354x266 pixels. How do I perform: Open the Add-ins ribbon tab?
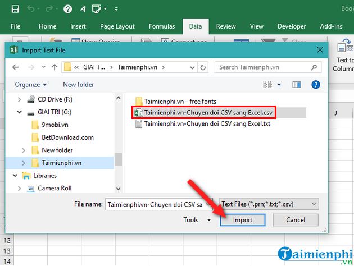(x=331, y=26)
